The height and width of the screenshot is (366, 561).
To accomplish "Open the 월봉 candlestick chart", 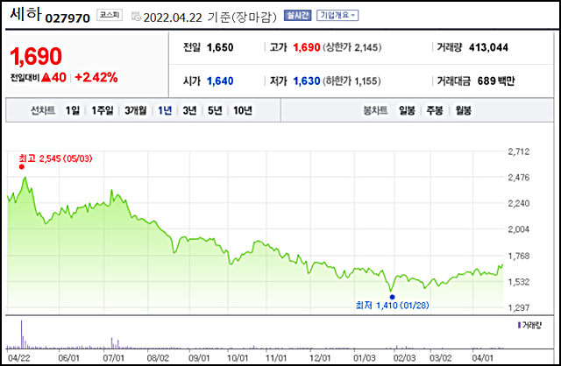I will (464, 110).
